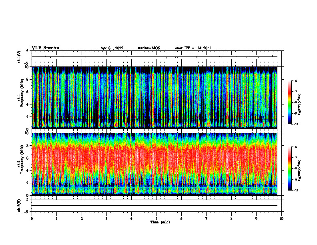Click the "start UT = 14:50: 1" text
Viewport: 317px width, 245px height.
(x=193, y=48)
